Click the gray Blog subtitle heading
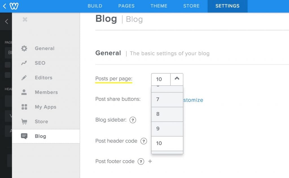This screenshot has height=178, width=289. coord(134,19)
